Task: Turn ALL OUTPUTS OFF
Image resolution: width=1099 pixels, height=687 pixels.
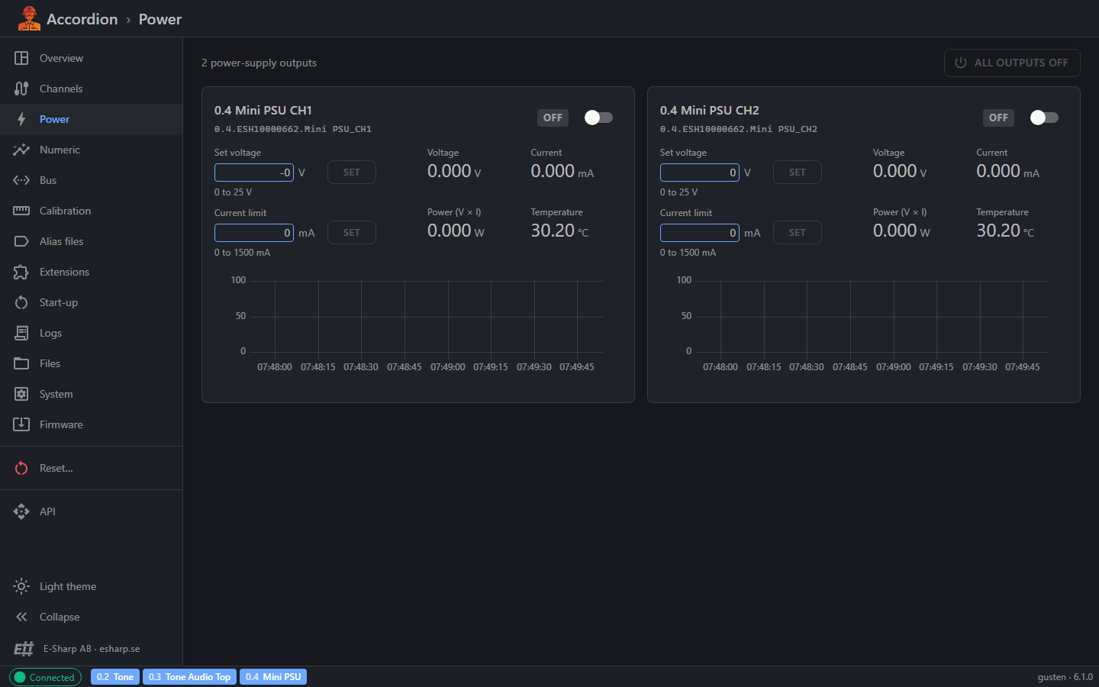Action: tap(1012, 63)
